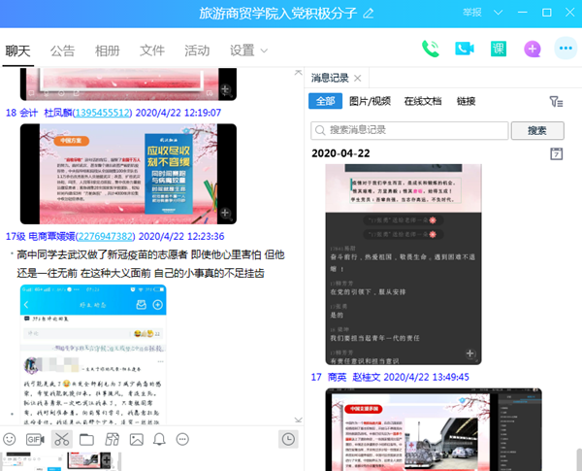Open the calendar date picker for records

pos(556,153)
